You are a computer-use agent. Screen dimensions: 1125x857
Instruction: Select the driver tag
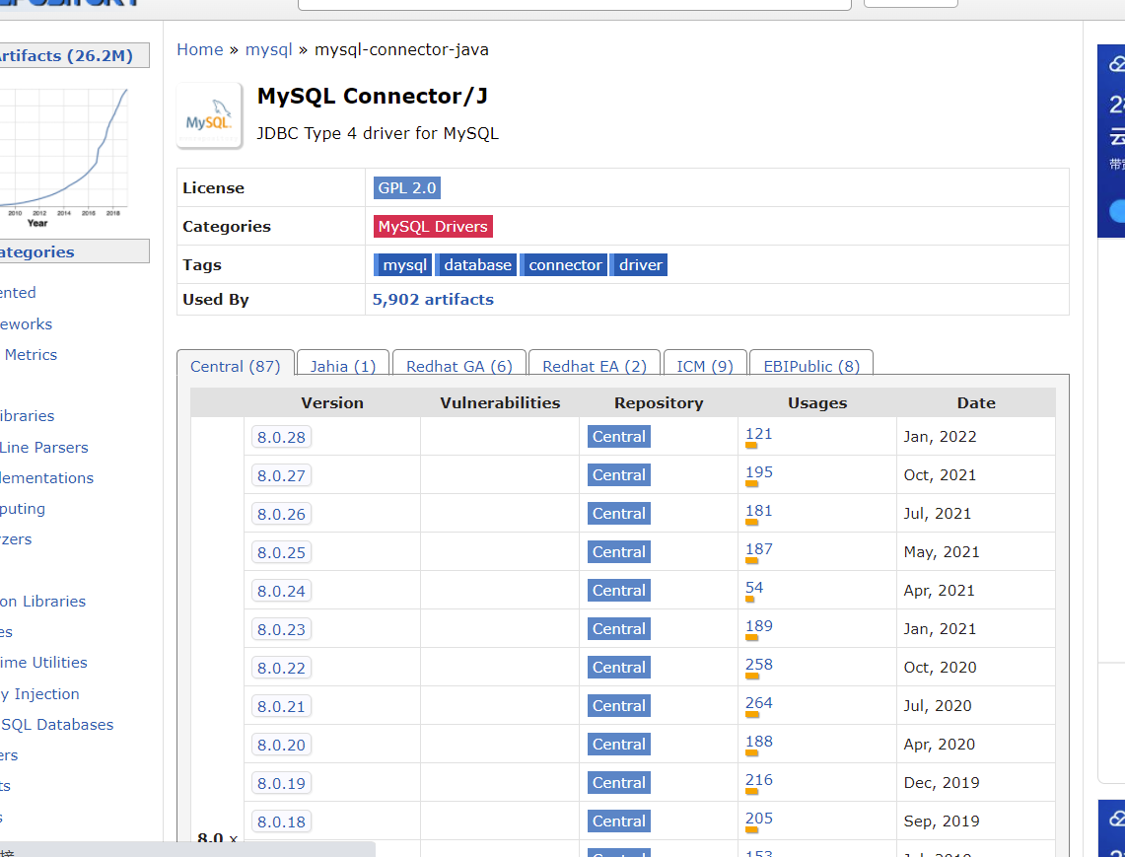(639, 265)
